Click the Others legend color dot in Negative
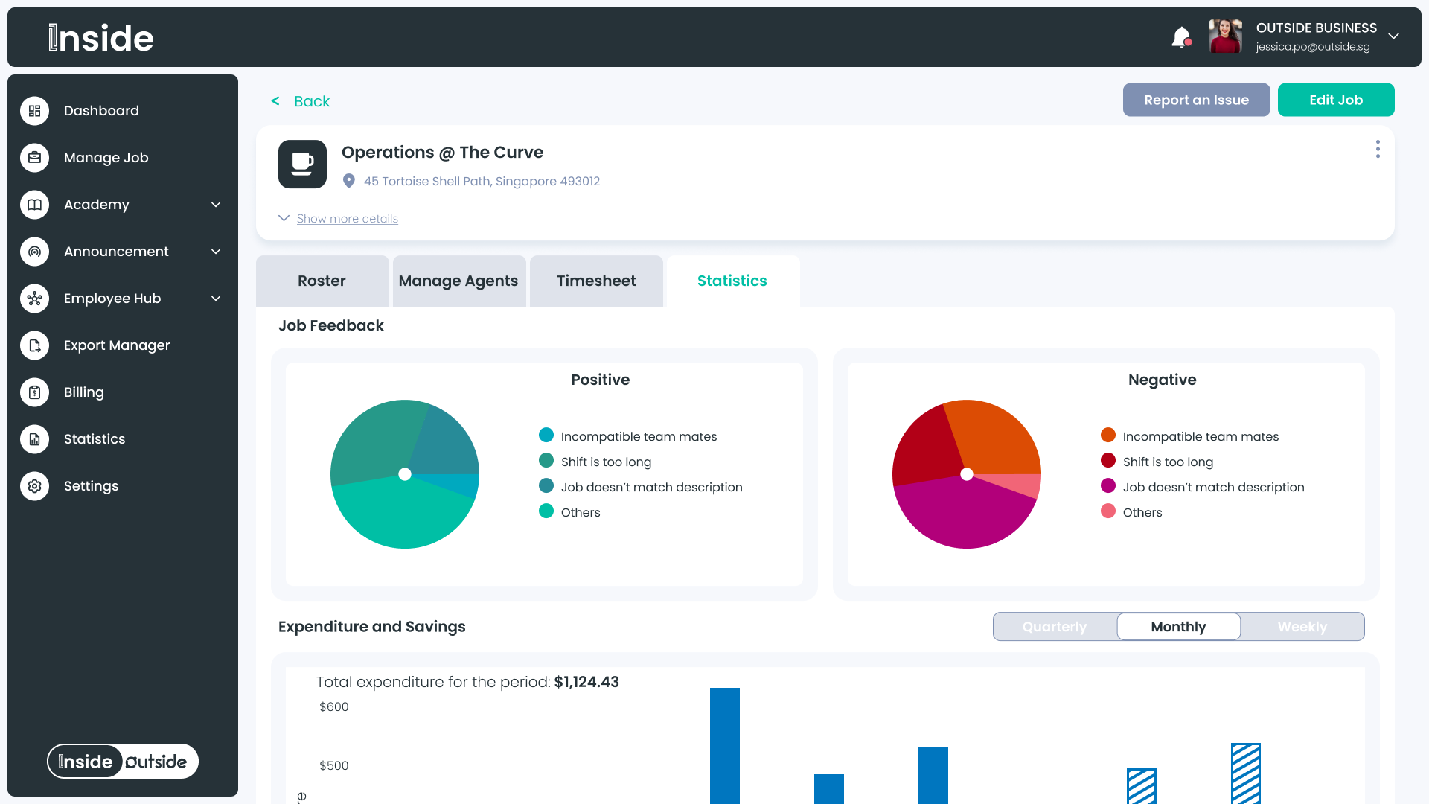Viewport: 1429px width, 804px height. (1107, 511)
